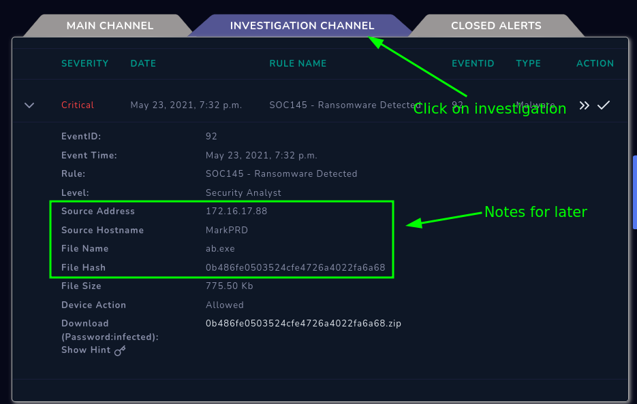Click the double-arrow create case icon
Image resolution: width=637 pixels, height=404 pixels.
[x=584, y=105]
